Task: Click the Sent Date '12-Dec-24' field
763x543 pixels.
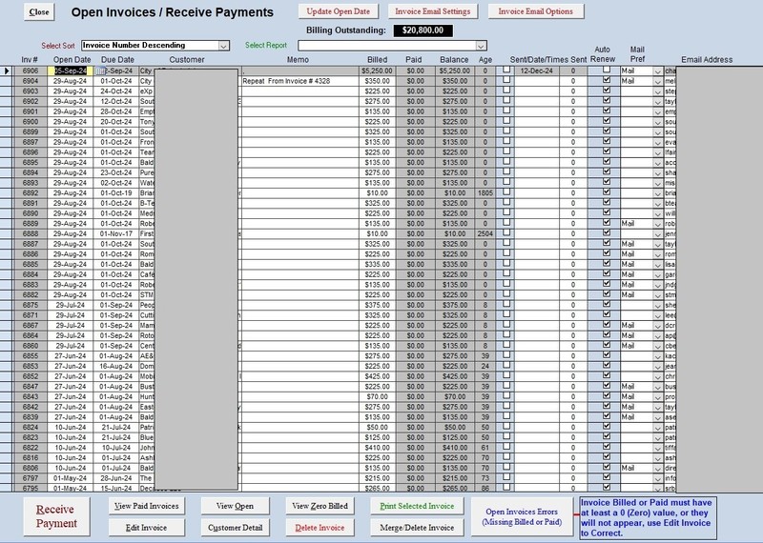Action: tap(537, 71)
